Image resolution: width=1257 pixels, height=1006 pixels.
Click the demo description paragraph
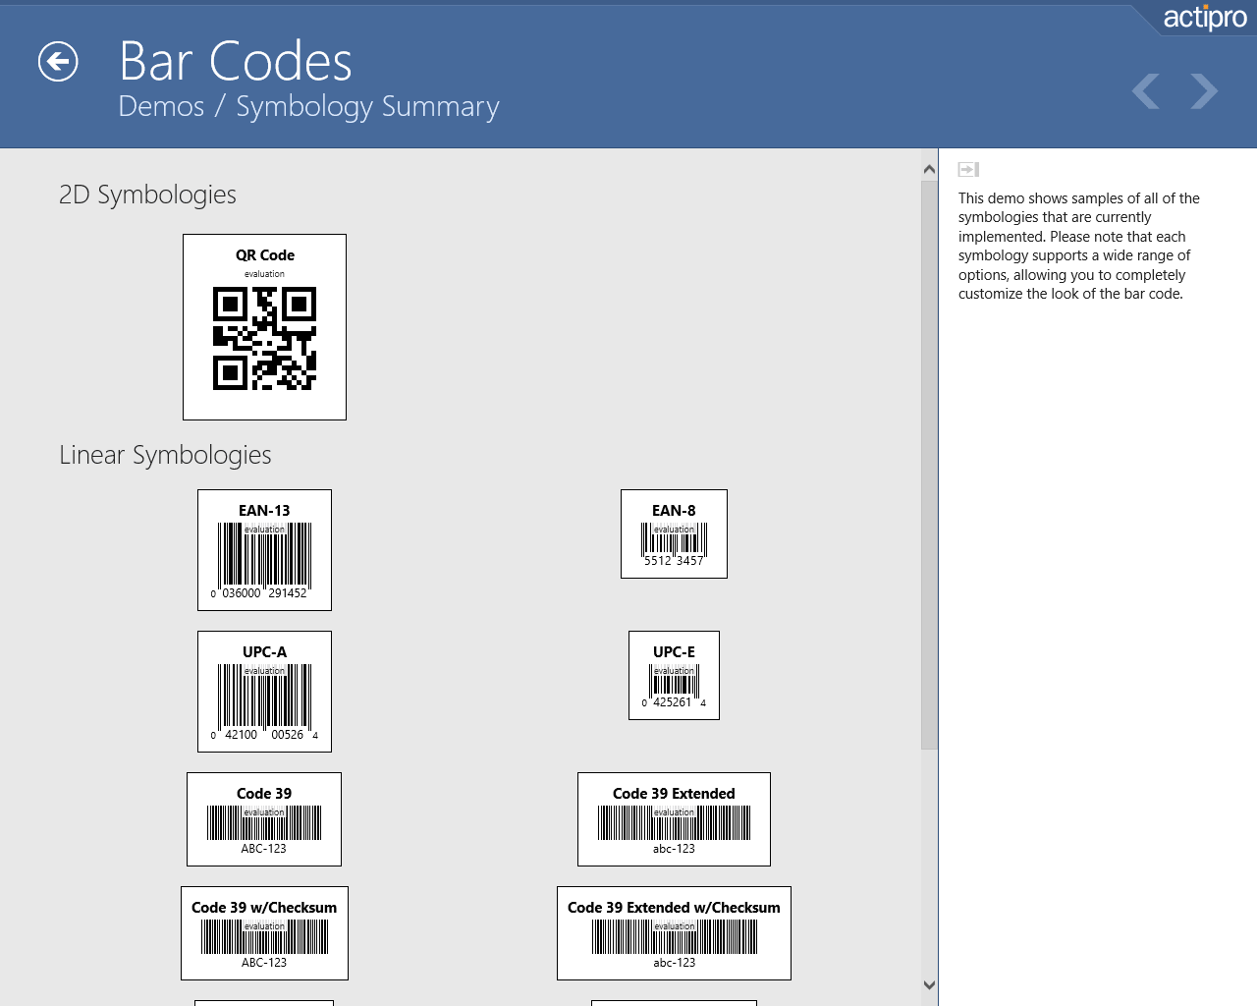[x=1079, y=246]
